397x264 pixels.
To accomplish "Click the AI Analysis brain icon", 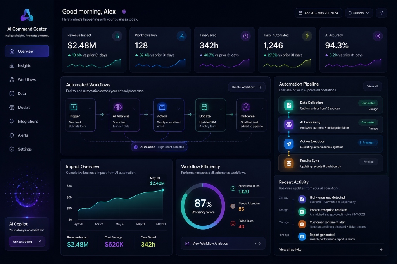I will [x=118, y=107].
